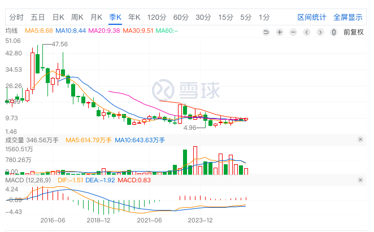Zoom in chart with plus icon
374x232 pixels.
tap(280, 32)
